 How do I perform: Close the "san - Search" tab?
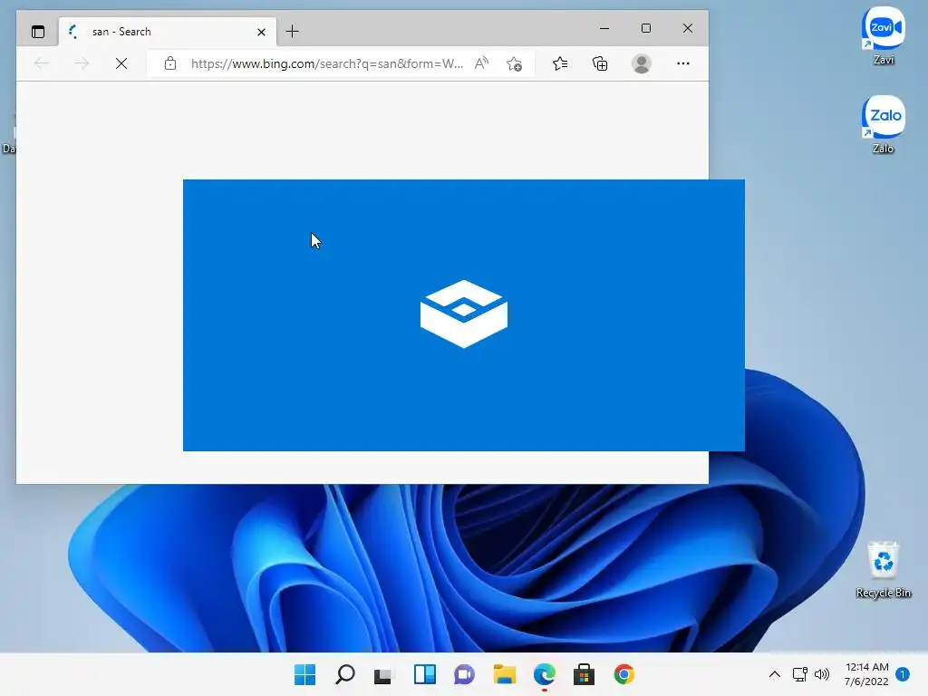pos(261,32)
